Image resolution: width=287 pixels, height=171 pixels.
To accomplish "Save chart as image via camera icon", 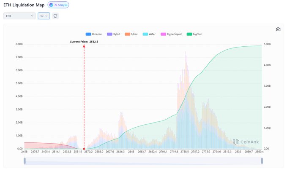I will [x=278, y=29].
